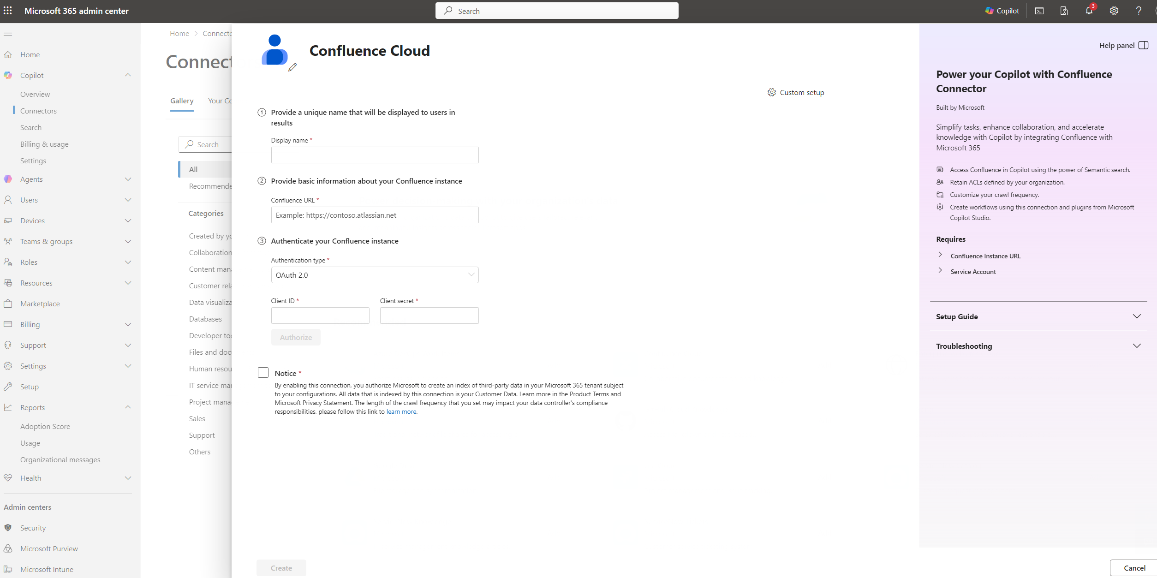Open the Authentication type dropdown

[375, 275]
